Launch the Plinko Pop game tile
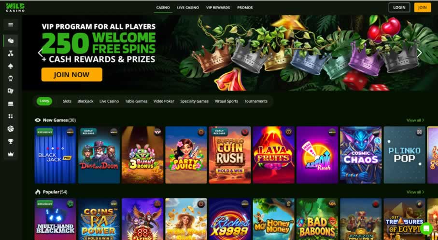 pyautogui.click(x=404, y=155)
